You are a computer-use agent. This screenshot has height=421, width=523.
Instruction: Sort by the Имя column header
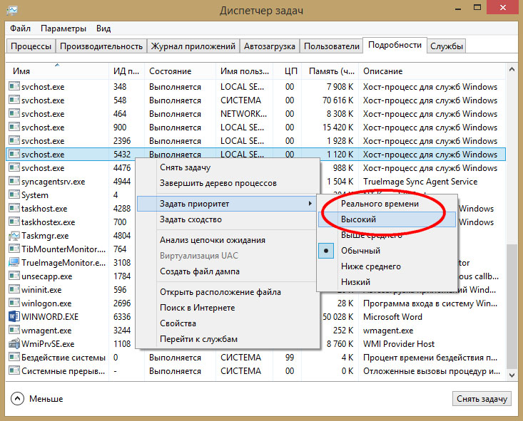tap(57, 71)
